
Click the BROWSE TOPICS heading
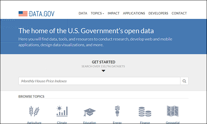(31, 96)
